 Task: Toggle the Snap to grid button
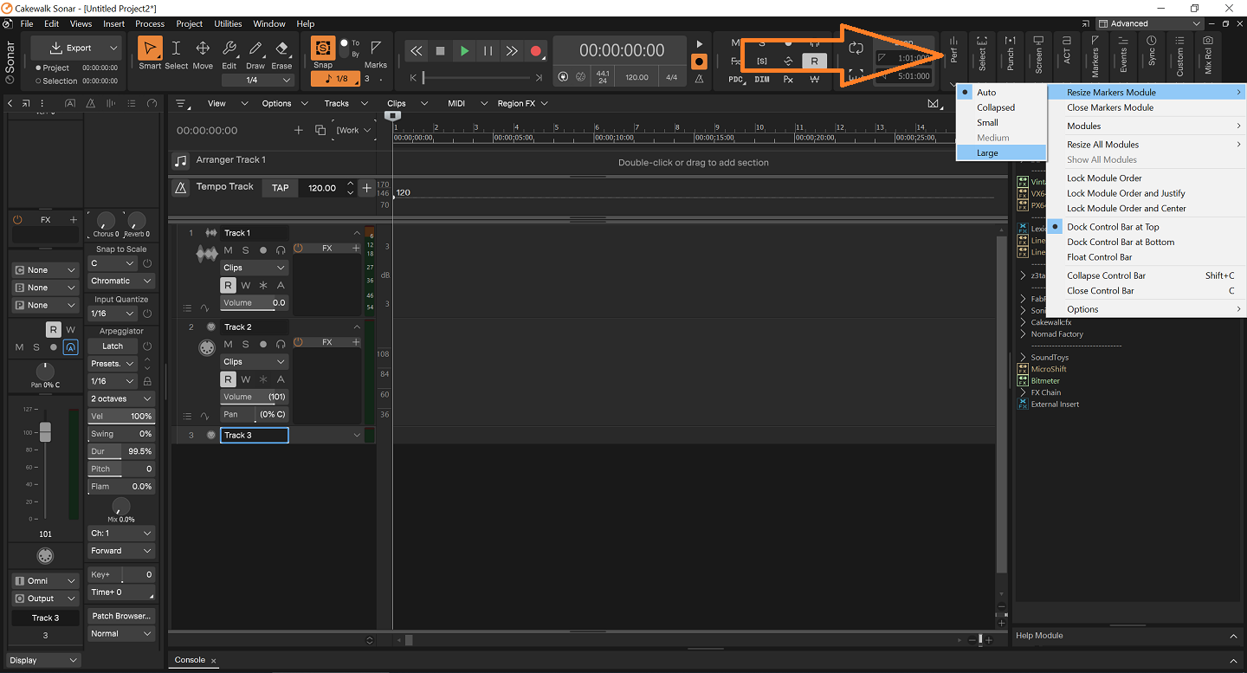coord(323,50)
